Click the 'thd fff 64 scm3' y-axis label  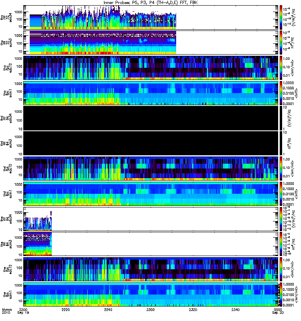(x=6, y=143)
